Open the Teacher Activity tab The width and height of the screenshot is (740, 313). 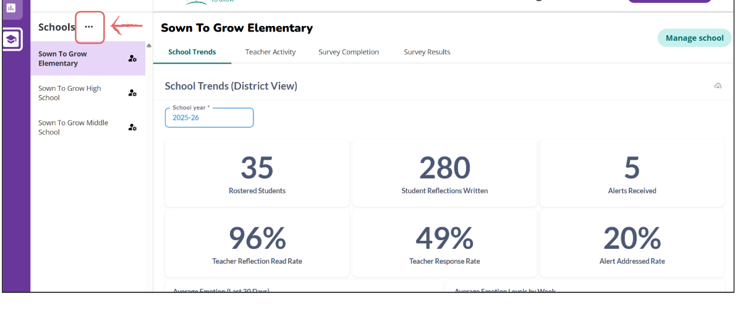(270, 52)
